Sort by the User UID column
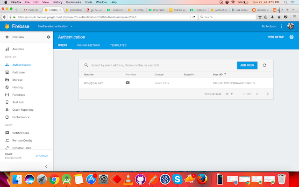 coord(219,74)
